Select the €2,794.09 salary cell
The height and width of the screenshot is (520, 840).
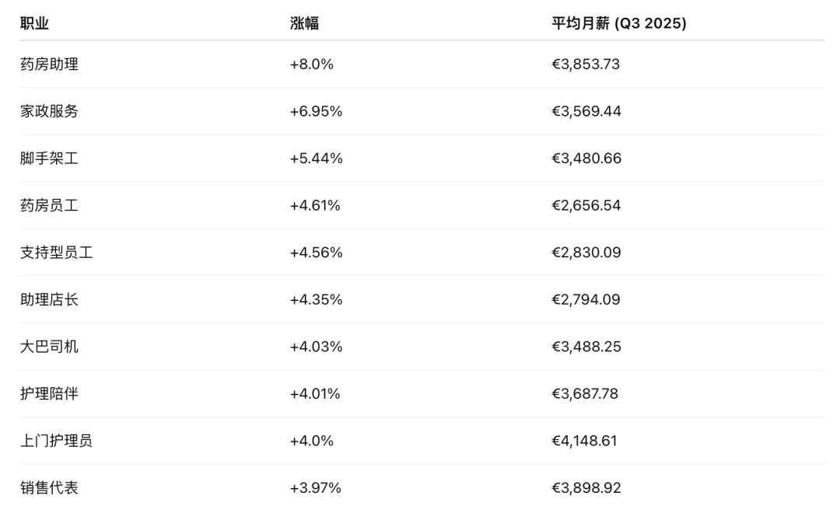pyautogui.click(x=586, y=300)
